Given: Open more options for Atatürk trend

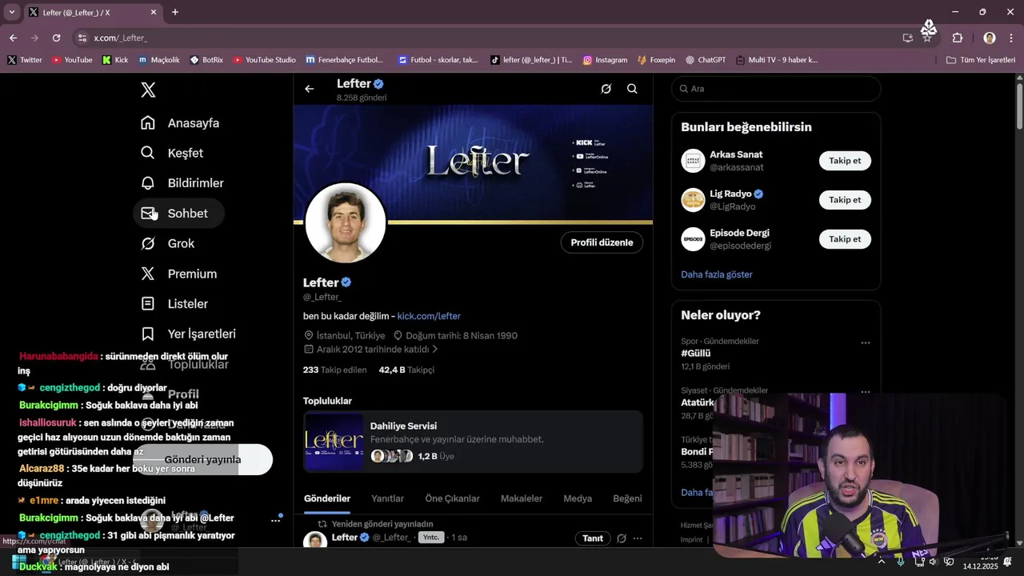Looking at the screenshot, I should (x=866, y=392).
